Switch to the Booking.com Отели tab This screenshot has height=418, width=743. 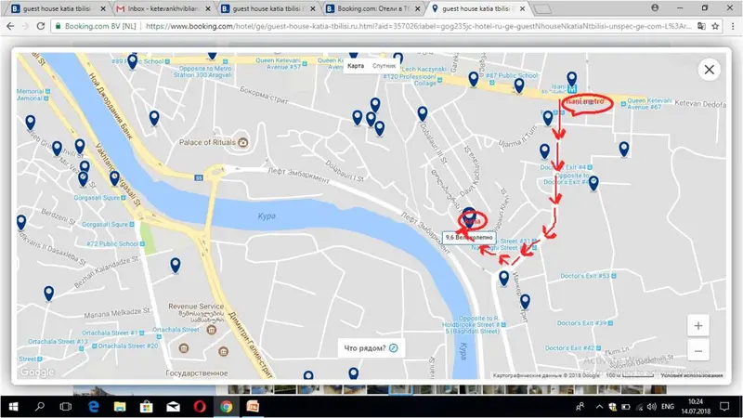[373, 8]
